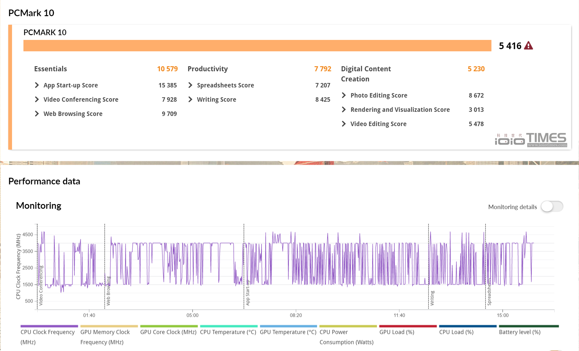Select GPU Memory Clock Frequency legend swatch
579x351 pixels.
point(109,326)
